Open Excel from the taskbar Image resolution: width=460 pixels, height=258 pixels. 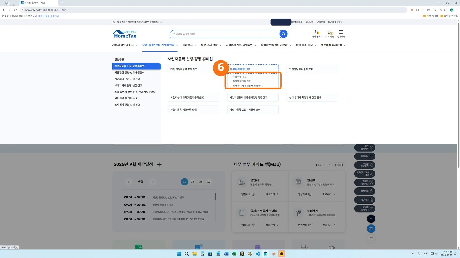234,254
